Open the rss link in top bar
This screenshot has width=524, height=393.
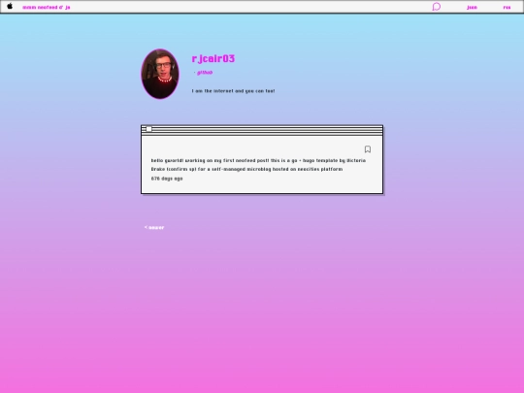tap(507, 8)
